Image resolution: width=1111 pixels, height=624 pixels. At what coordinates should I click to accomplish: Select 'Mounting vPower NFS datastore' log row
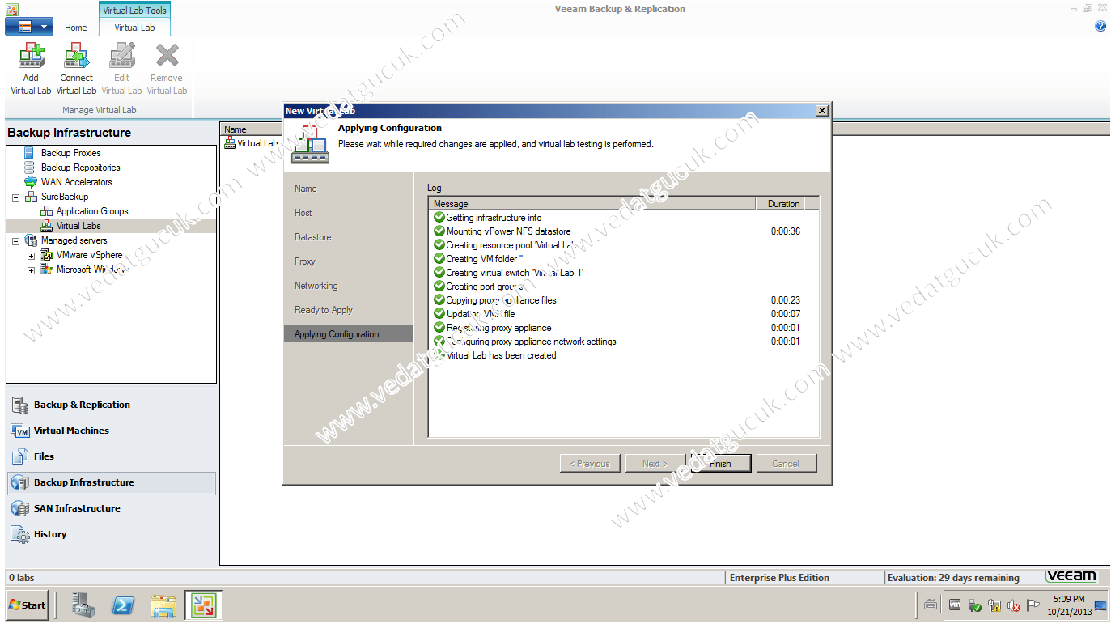click(x=624, y=231)
